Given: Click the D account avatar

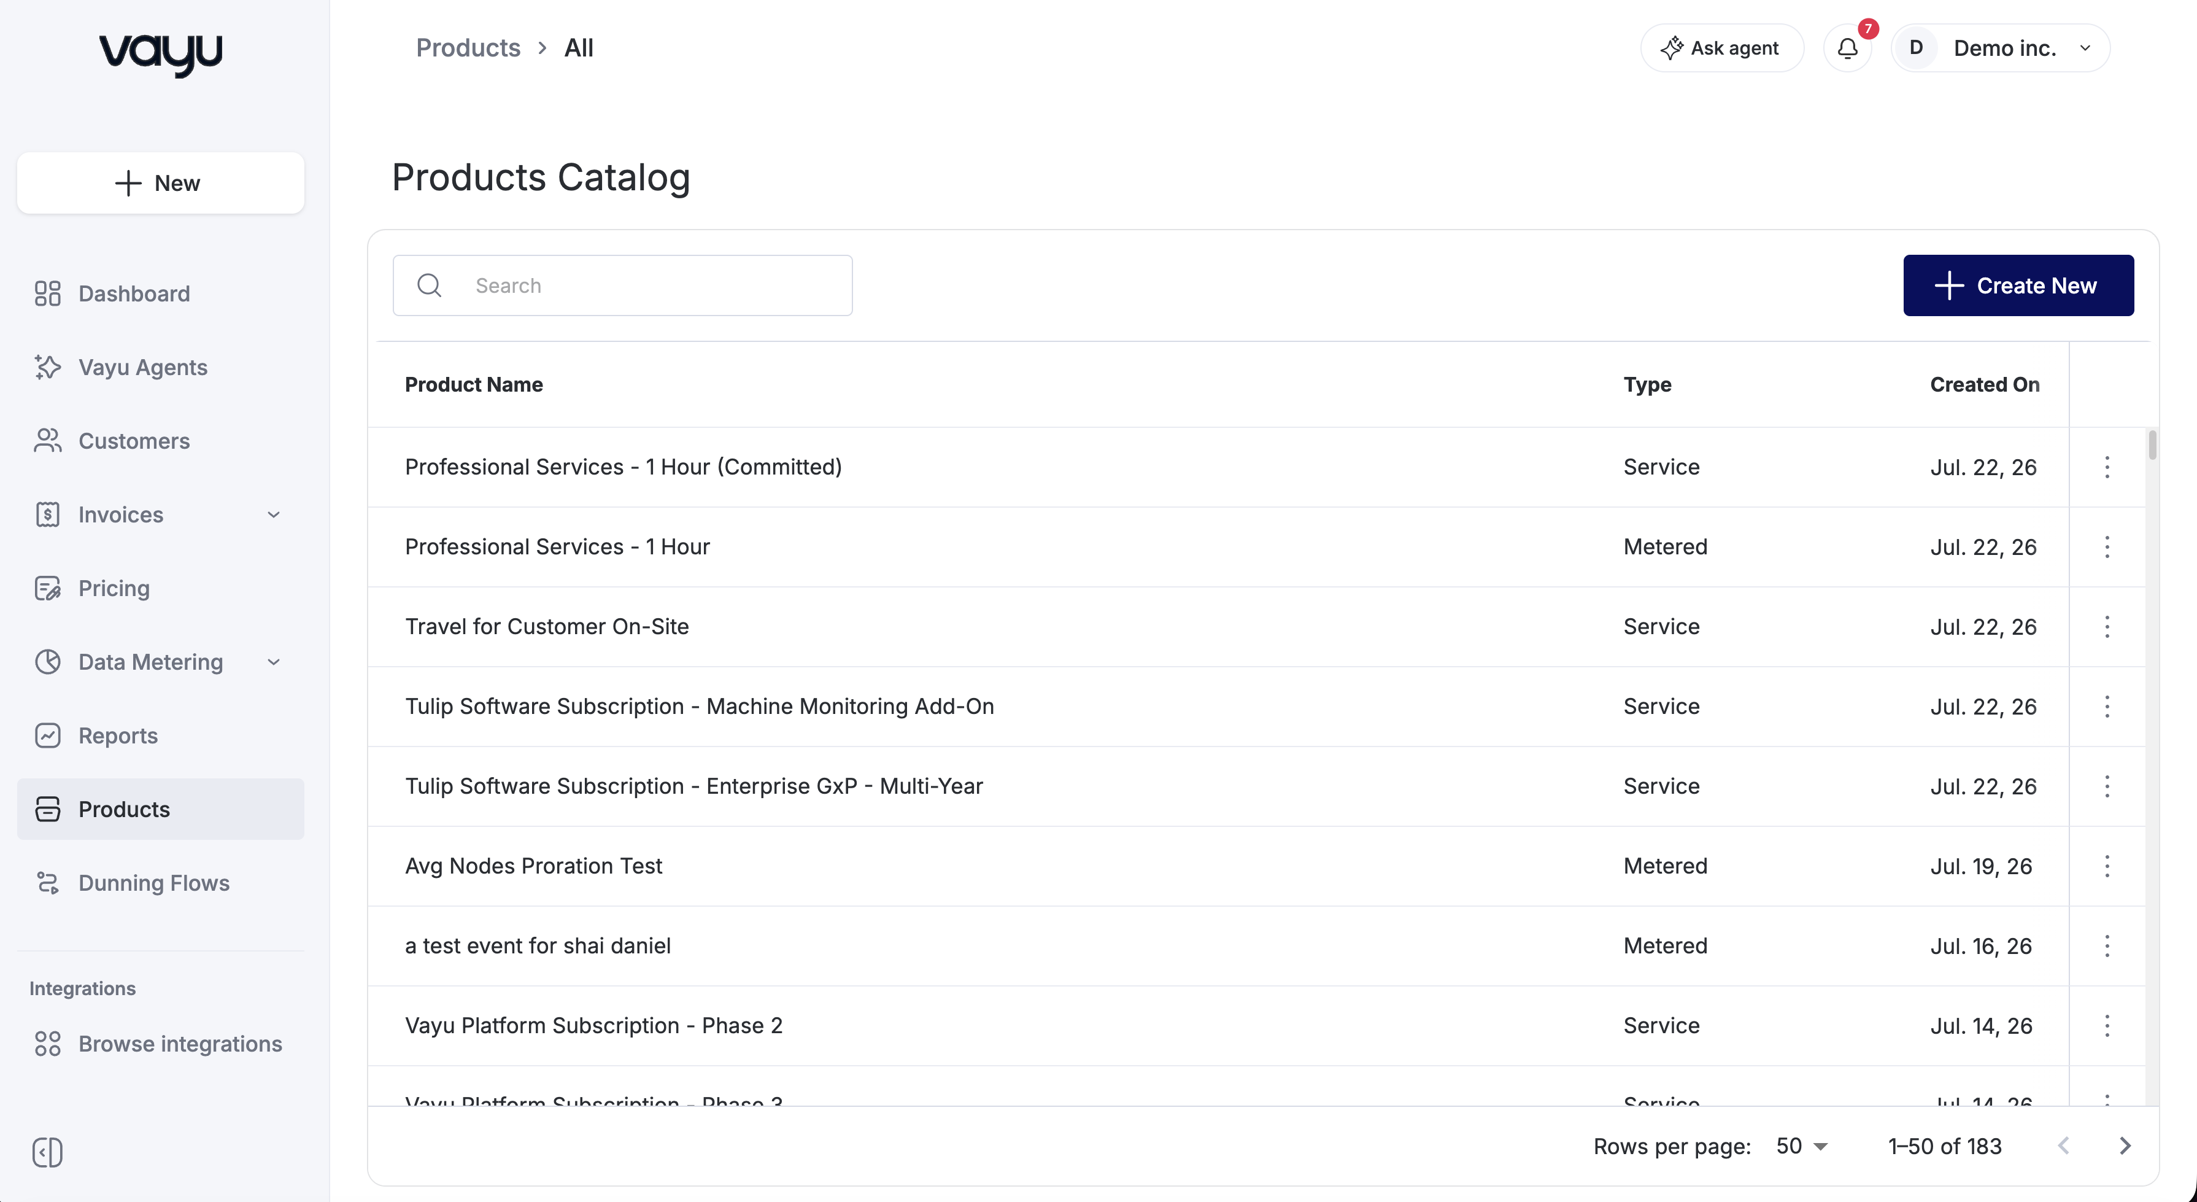Looking at the screenshot, I should coord(1917,48).
